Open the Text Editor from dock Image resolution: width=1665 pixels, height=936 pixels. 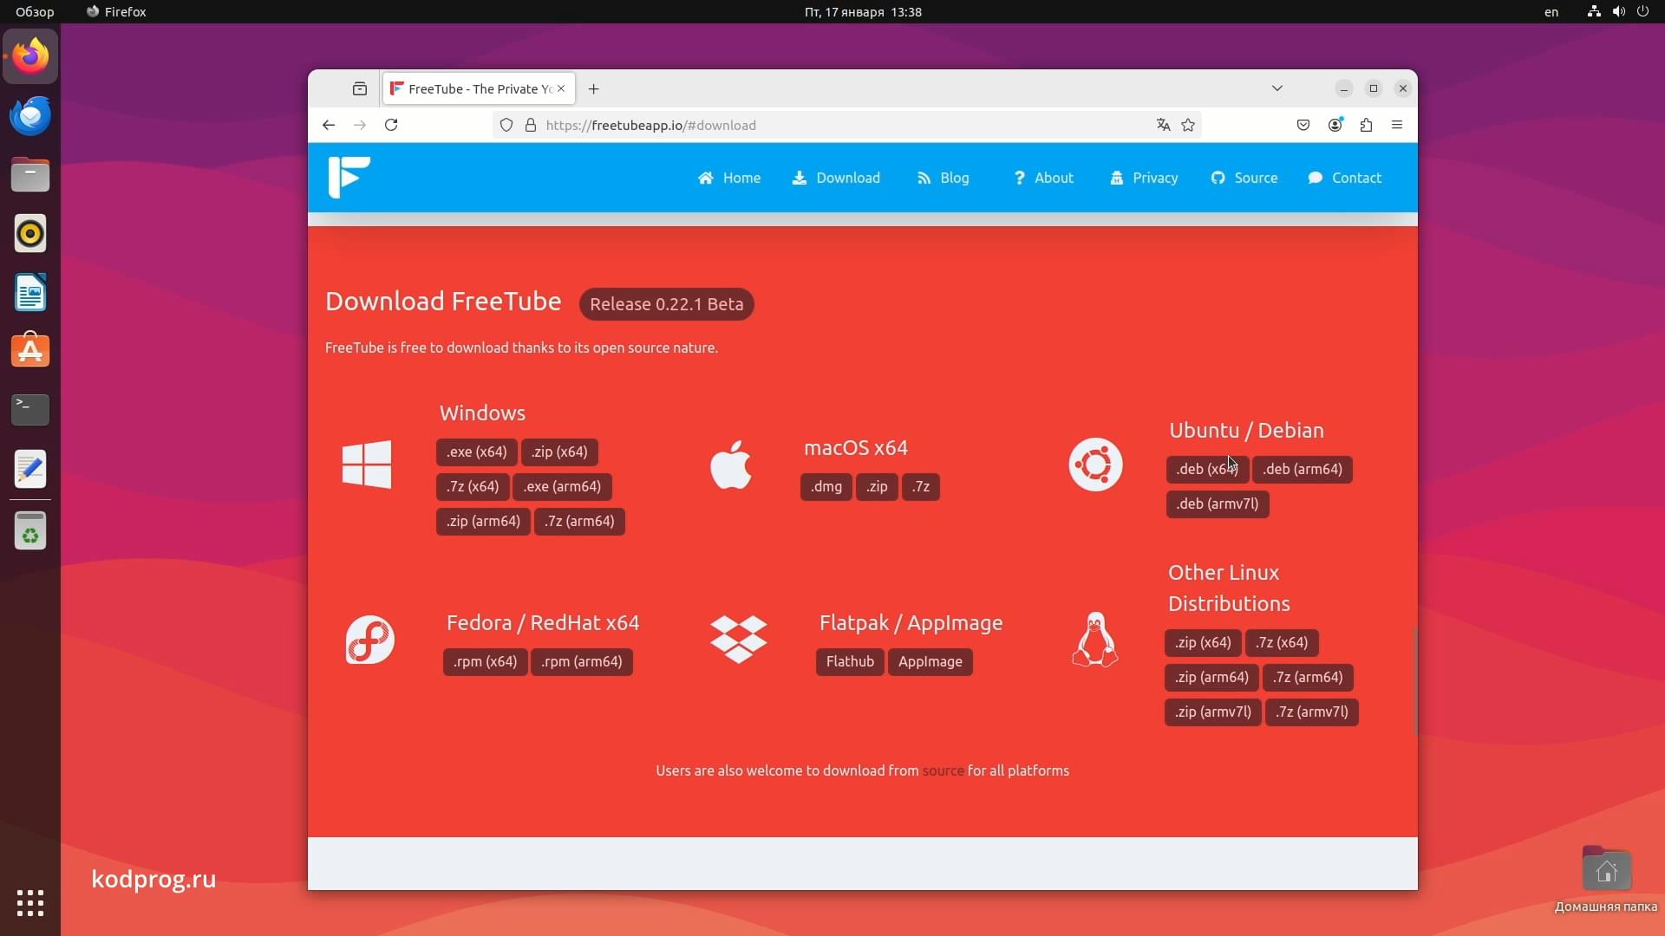(x=30, y=469)
